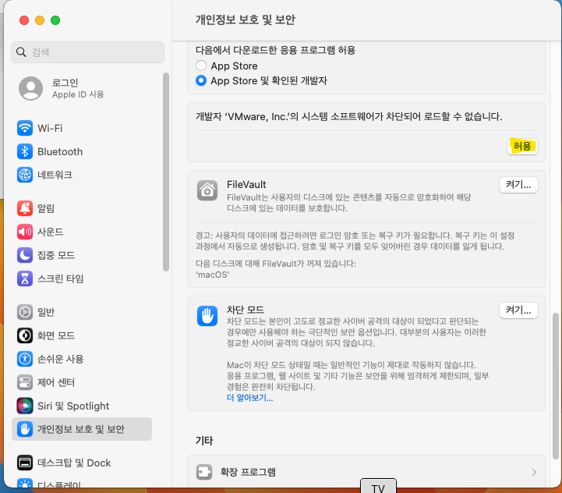Expand the 확장 프로그램 row chevron
The image size is (562, 493).
point(534,472)
